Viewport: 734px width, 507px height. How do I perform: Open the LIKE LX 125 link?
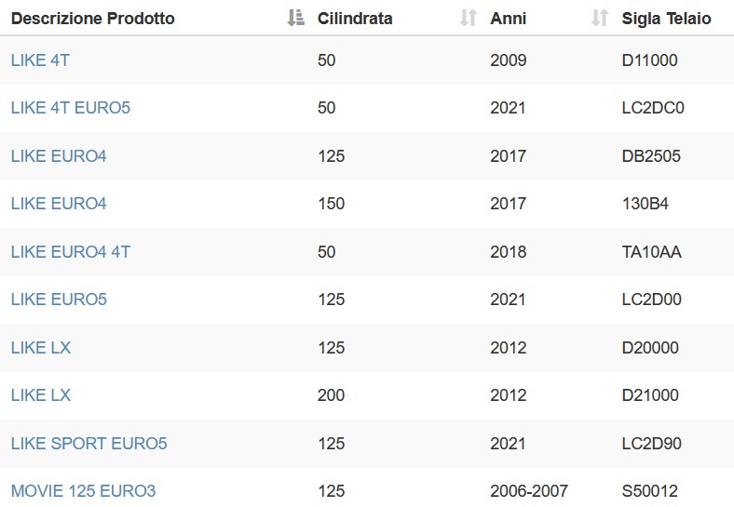(41, 348)
